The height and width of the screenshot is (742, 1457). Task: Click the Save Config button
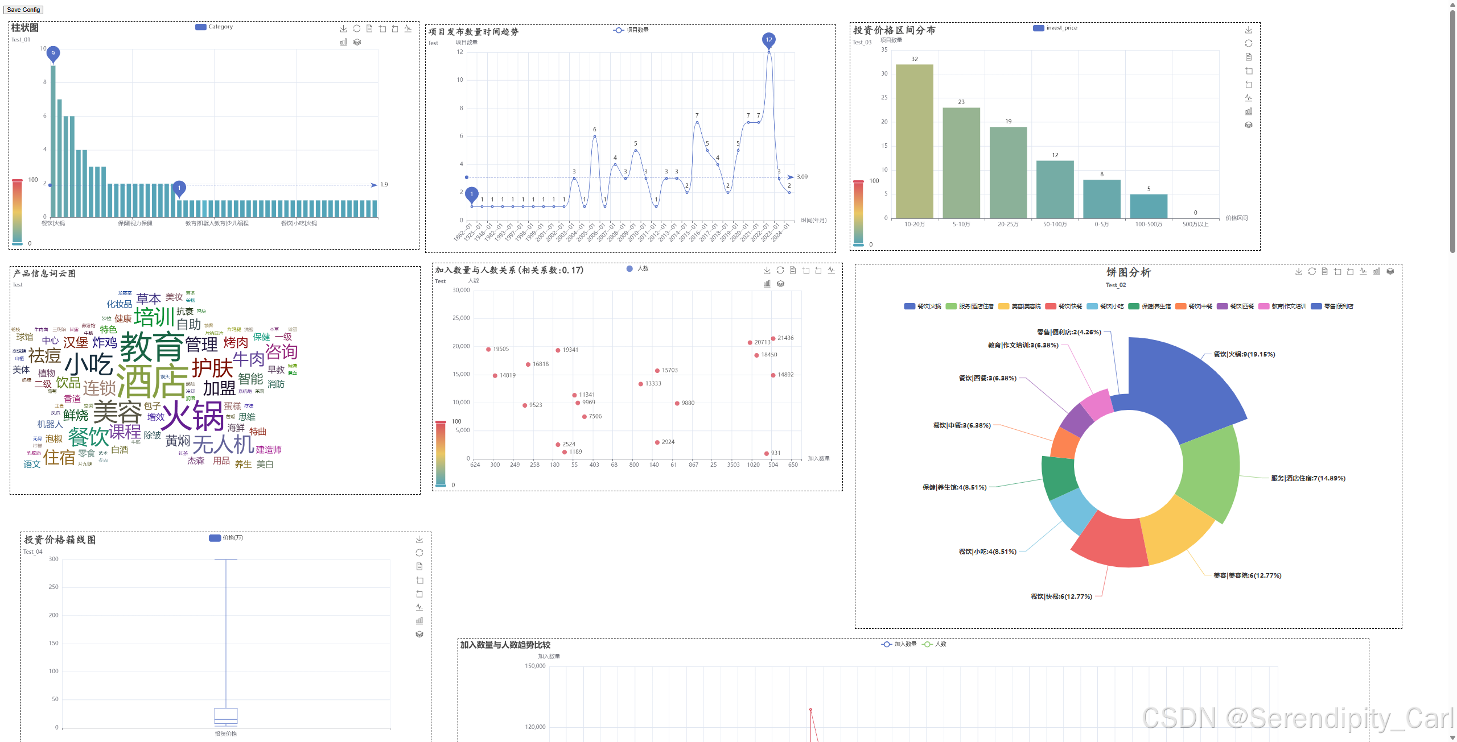(x=23, y=10)
